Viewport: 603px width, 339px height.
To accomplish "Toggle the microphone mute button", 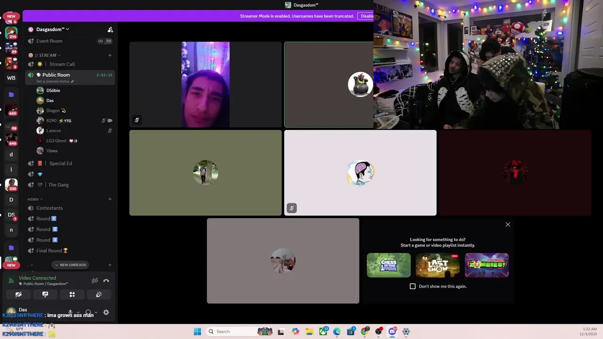I will coord(71,312).
